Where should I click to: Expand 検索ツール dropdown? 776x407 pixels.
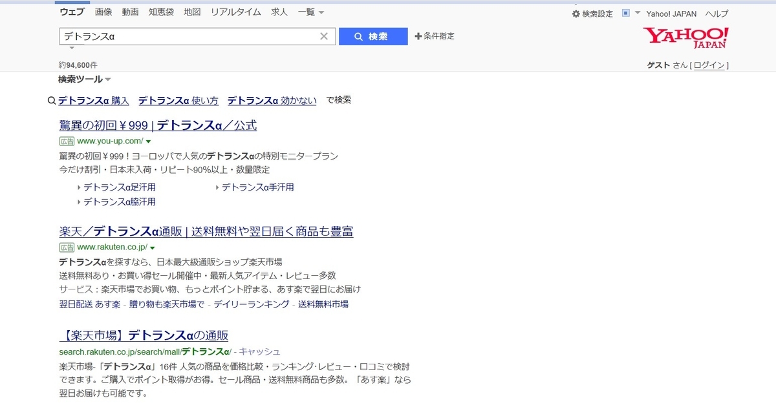tap(84, 79)
